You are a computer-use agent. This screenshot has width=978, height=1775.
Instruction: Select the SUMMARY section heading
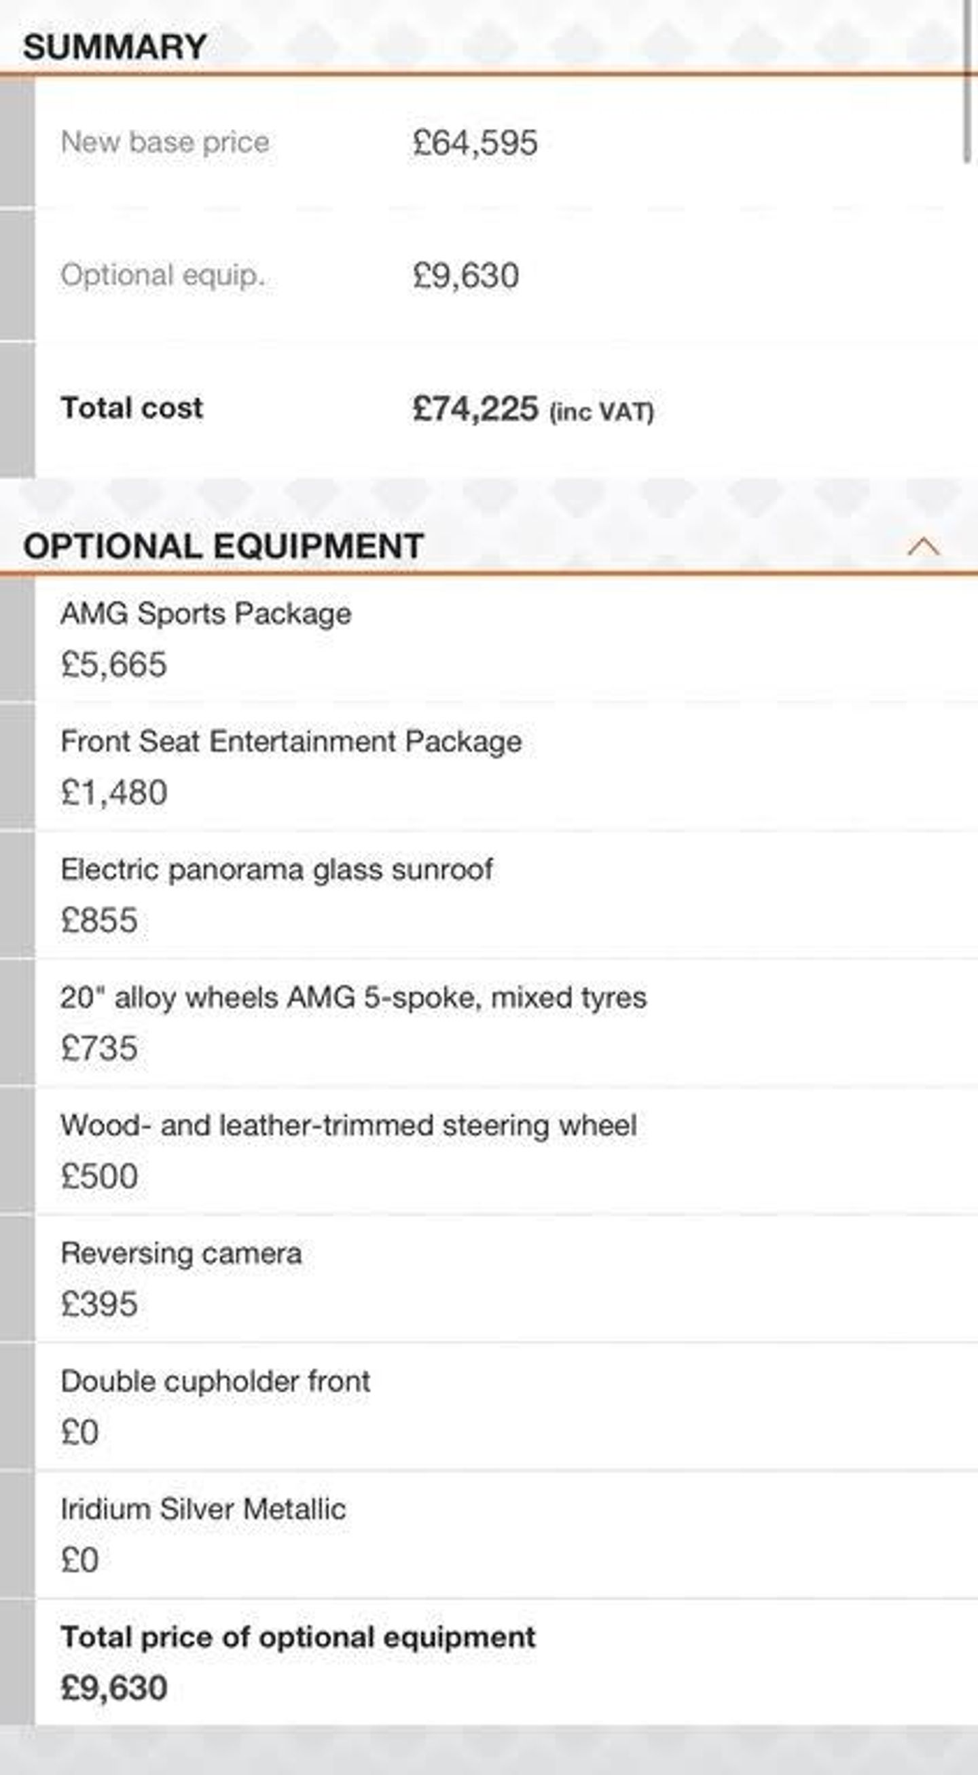point(114,47)
